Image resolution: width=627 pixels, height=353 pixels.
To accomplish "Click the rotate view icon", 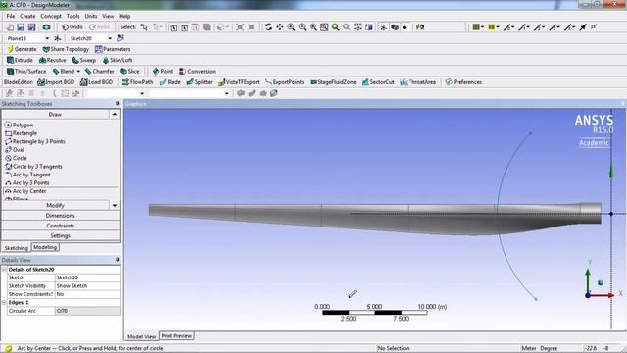I will tap(268, 27).
